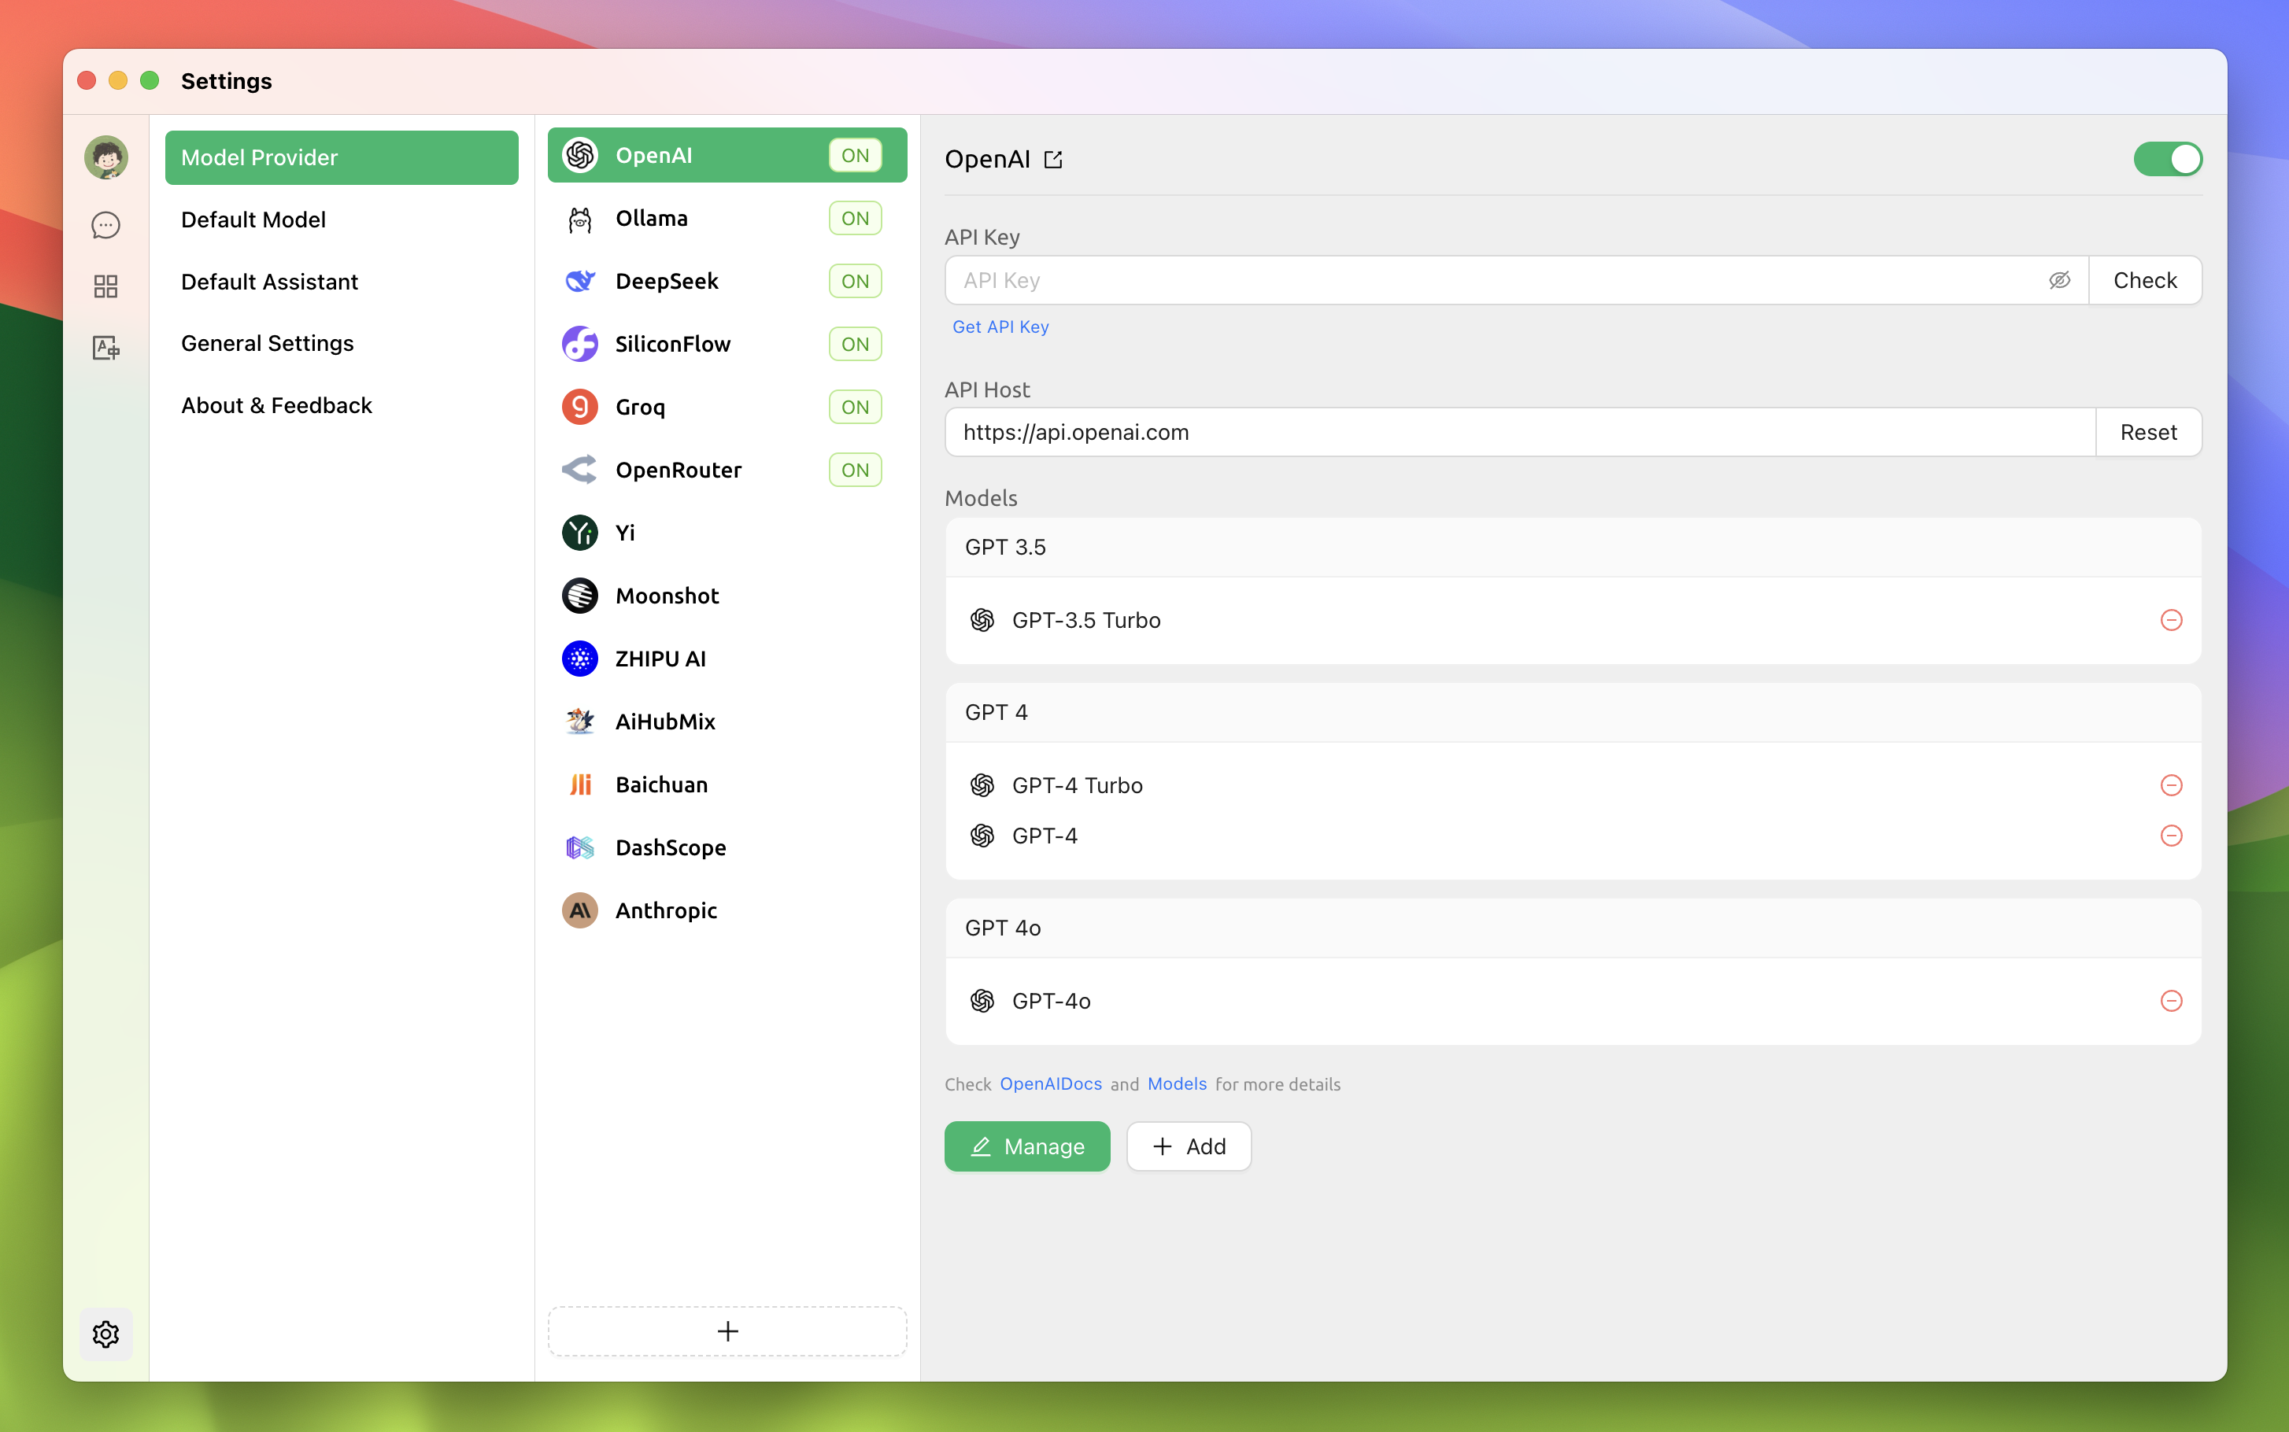Open the Models documentation link
The width and height of the screenshot is (2289, 1432).
(1177, 1083)
